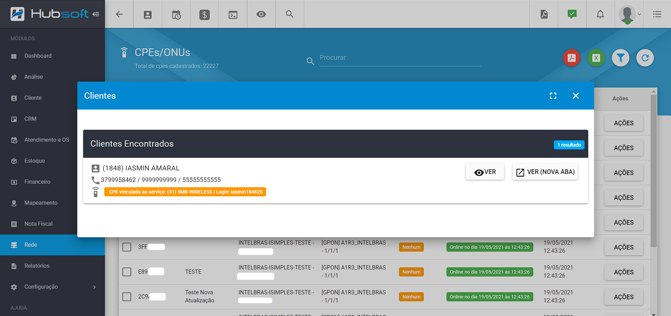Click VER (NOVA ABA) button
The width and height of the screenshot is (671, 316).
pyautogui.click(x=545, y=172)
